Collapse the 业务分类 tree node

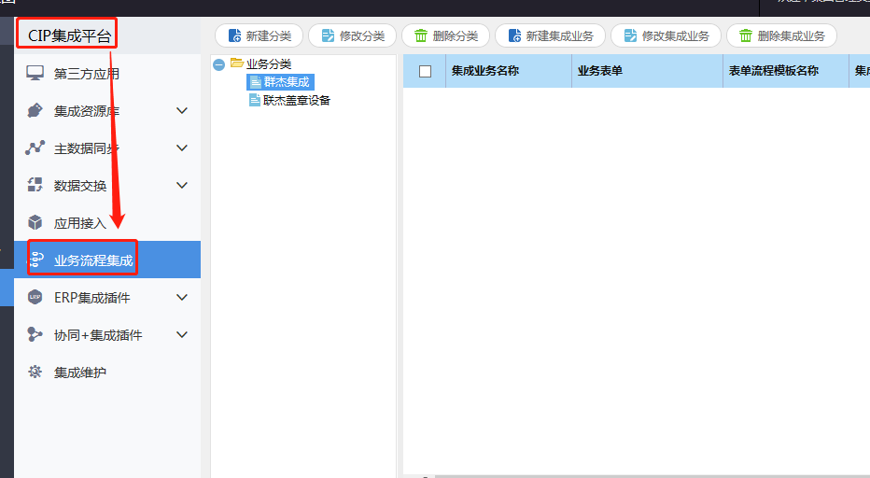(219, 64)
